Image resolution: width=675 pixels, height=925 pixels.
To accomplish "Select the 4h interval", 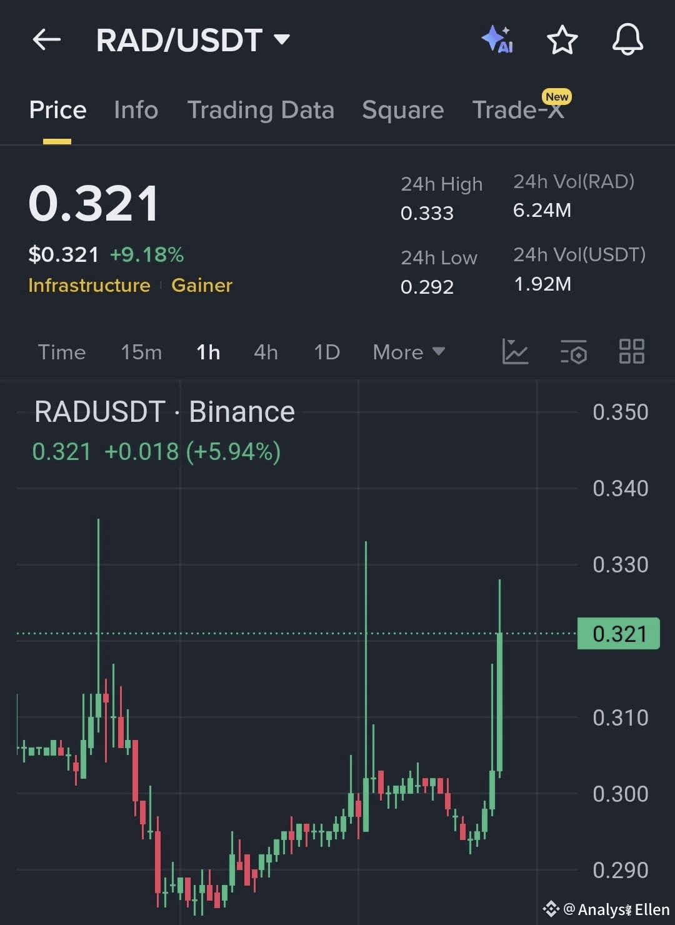I will (266, 352).
